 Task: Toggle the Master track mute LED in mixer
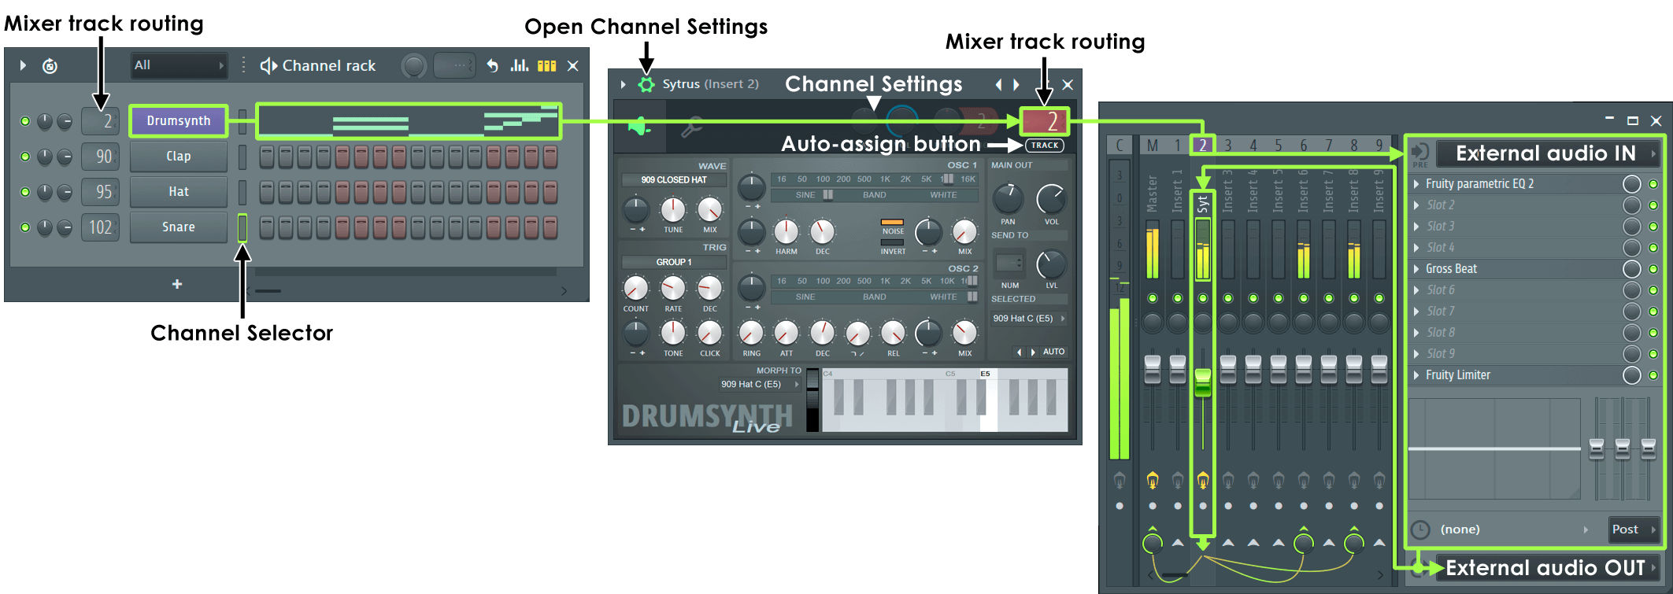coord(1153,298)
